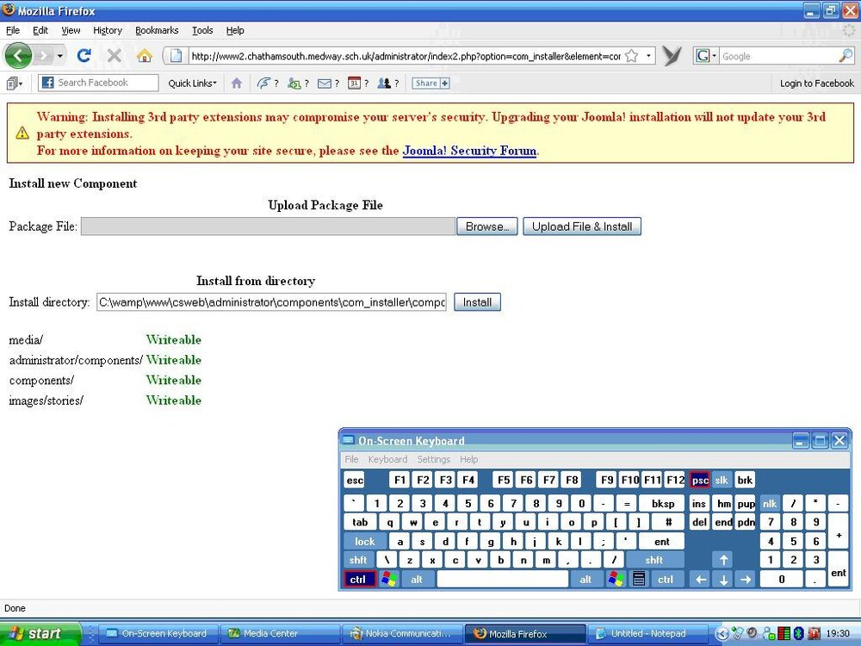Click the Upload File & Install button
Screen dimensions: 861x646
coord(582,227)
